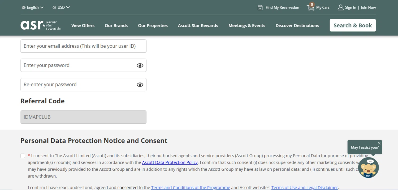Click the IDMAPCLUB referral code field
The height and width of the screenshot is (190, 398).
83,117
